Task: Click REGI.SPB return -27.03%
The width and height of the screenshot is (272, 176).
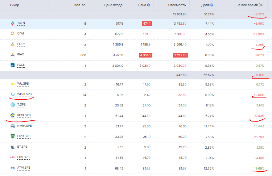Action: point(258,116)
